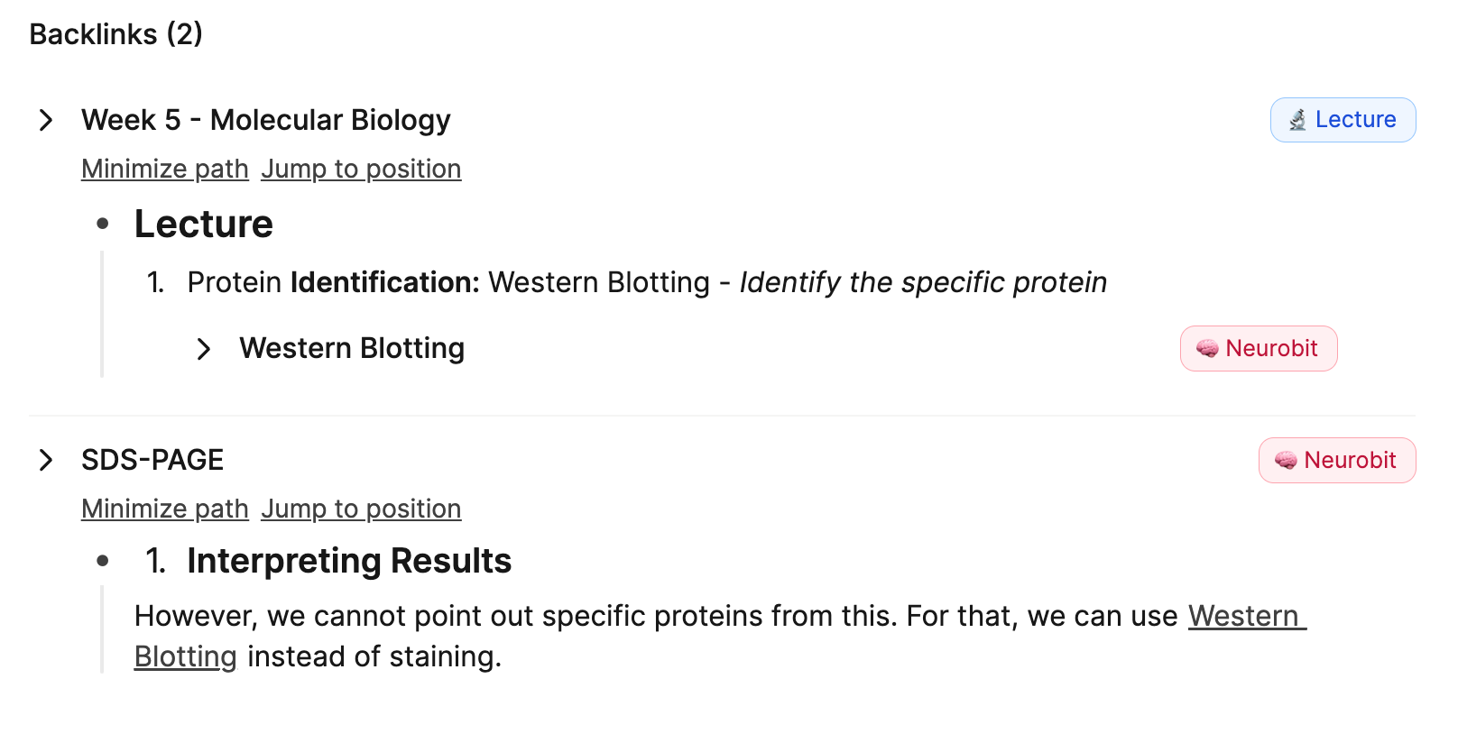Viewport: 1458px width, 743px height.
Task: Click the brain icon beside Western Blotting
Action: tap(1207, 349)
